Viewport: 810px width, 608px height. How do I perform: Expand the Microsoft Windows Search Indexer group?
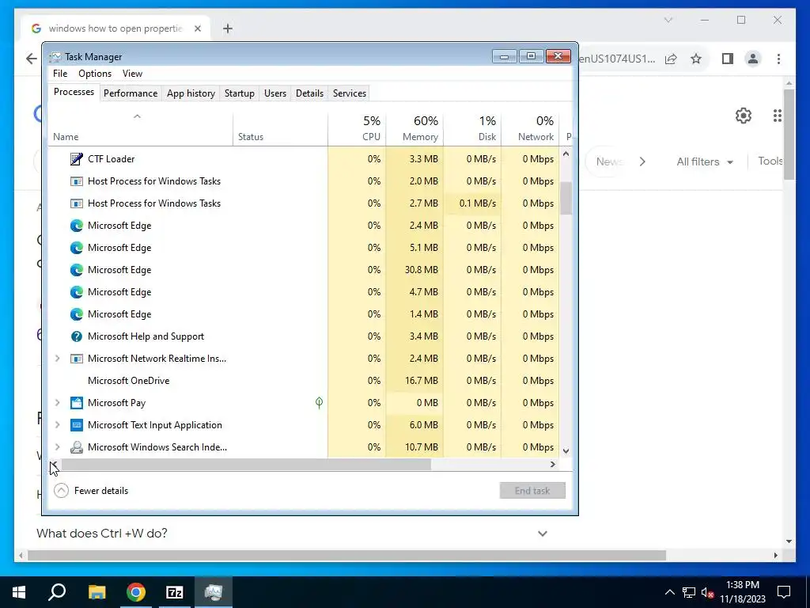[57, 447]
